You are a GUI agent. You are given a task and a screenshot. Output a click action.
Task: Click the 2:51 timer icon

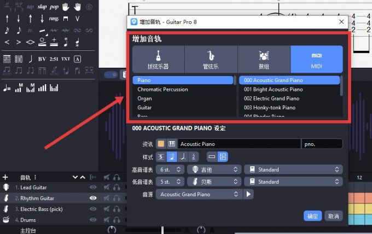pos(54,59)
